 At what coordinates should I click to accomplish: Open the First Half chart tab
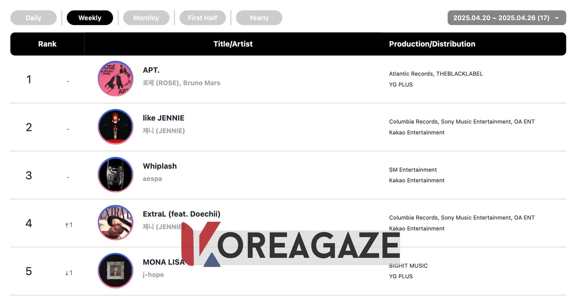coord(202,18)
